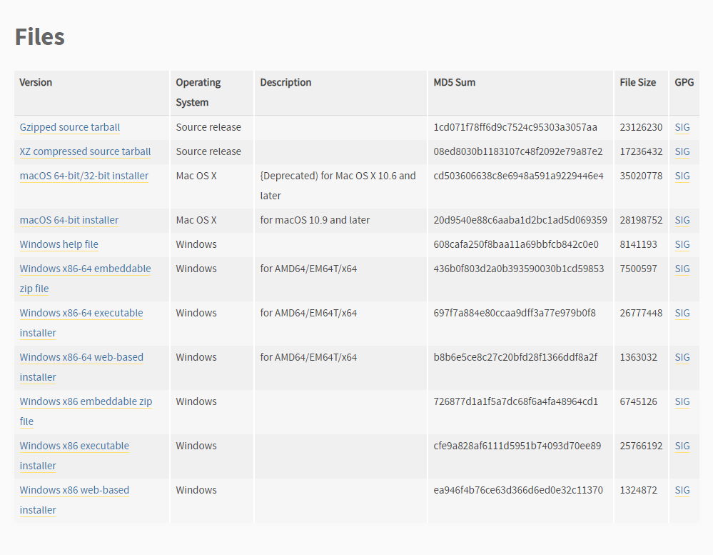Open SIG for Gzipped source tarball
This screenshot has height=555, width=713.
[x=682, y=127]
